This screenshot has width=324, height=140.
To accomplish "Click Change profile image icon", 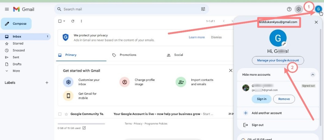I will [125, 82].
